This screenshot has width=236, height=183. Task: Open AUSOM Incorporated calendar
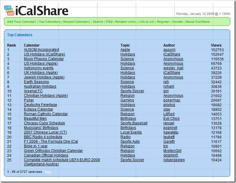(42, 50)
